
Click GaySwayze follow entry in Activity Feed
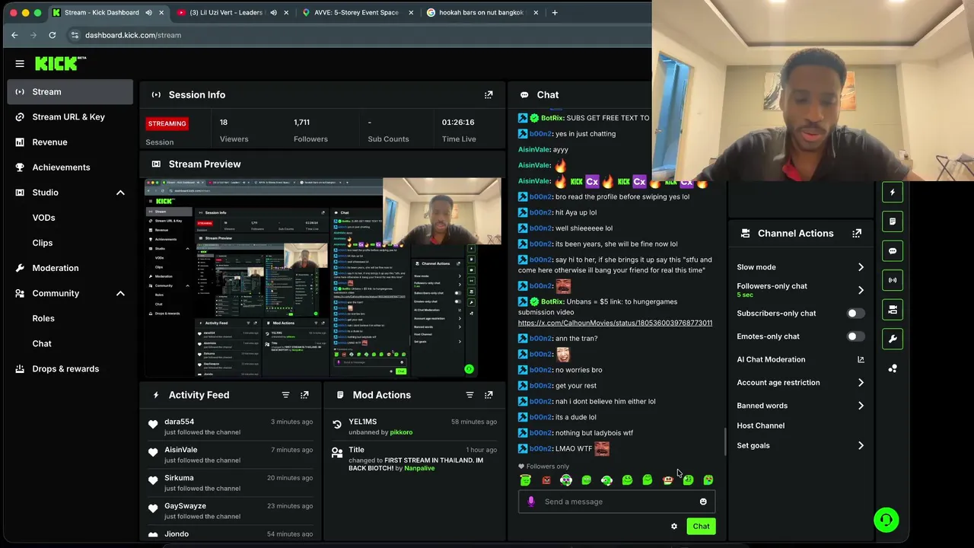click(x=231, y=511)
